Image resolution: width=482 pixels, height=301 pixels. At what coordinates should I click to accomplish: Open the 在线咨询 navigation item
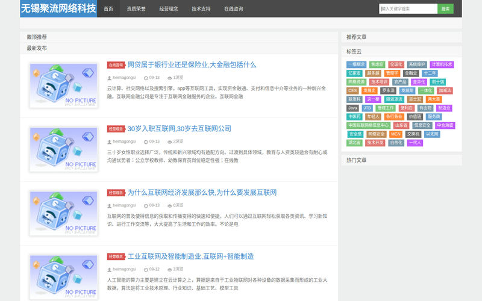(x=234, y=8)
